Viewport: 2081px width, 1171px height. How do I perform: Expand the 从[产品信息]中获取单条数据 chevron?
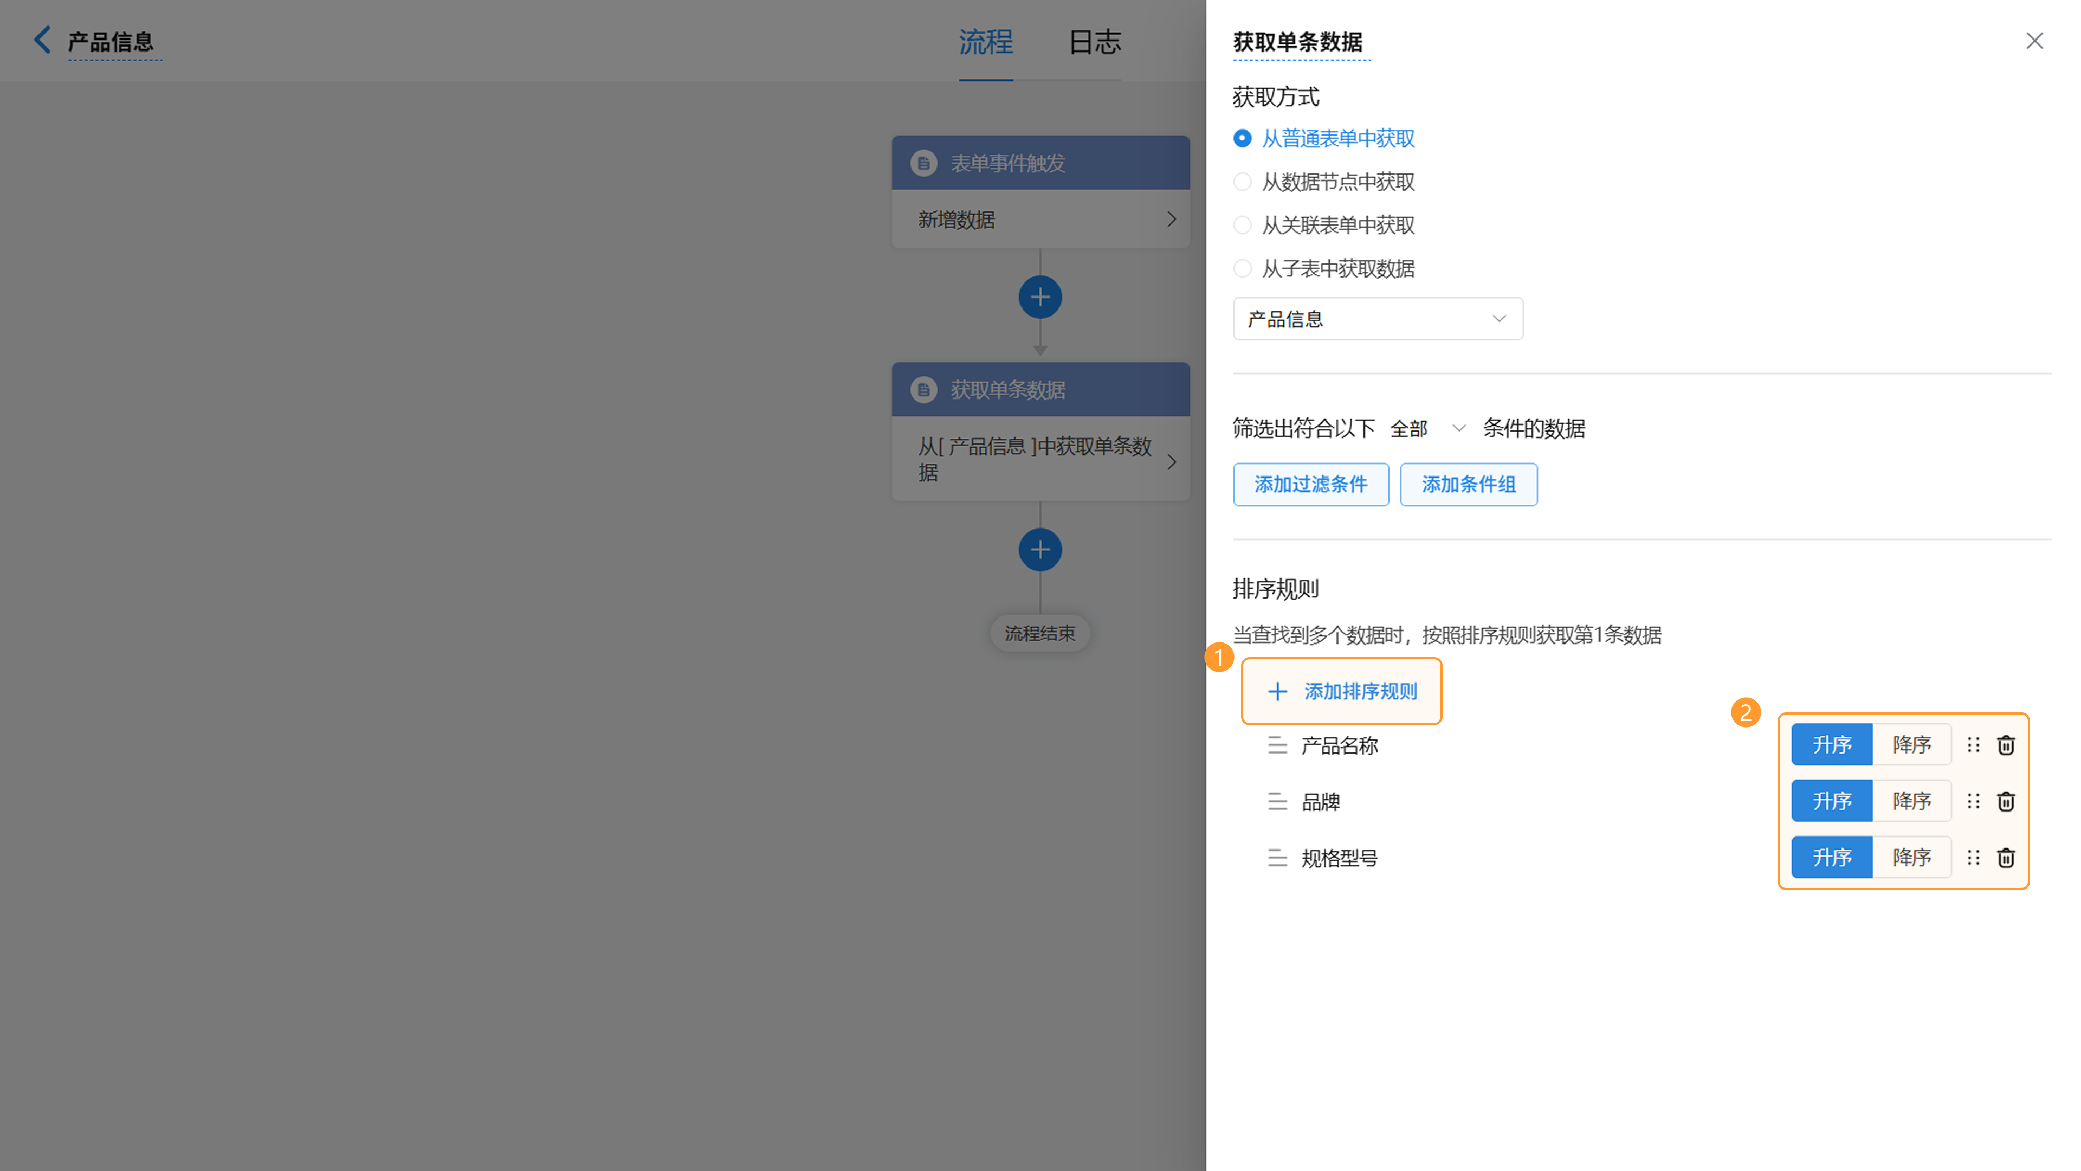click(x=1171, y=461)
